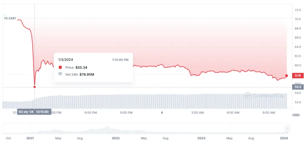Click the 1/3/2024 date in the tooltip
Screen dimensions: 307x148
(66, 60)
